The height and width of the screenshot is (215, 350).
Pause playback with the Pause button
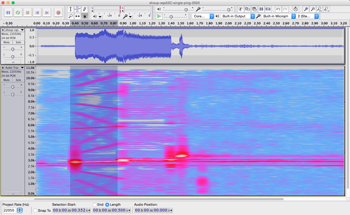point(8,13)
